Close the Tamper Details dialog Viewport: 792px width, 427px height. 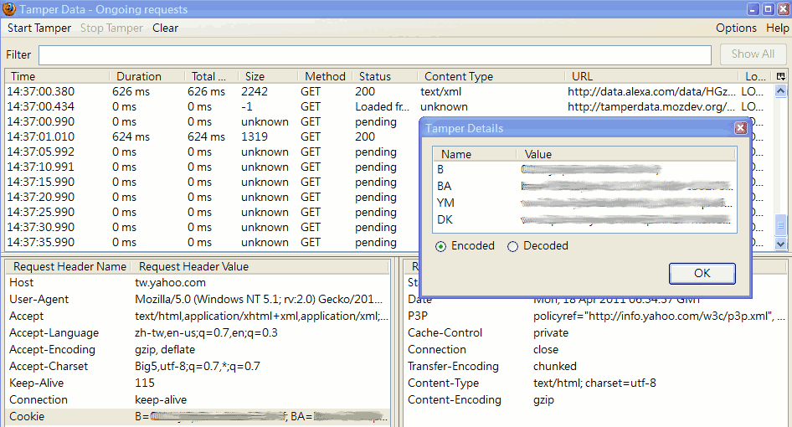[740, 128]
